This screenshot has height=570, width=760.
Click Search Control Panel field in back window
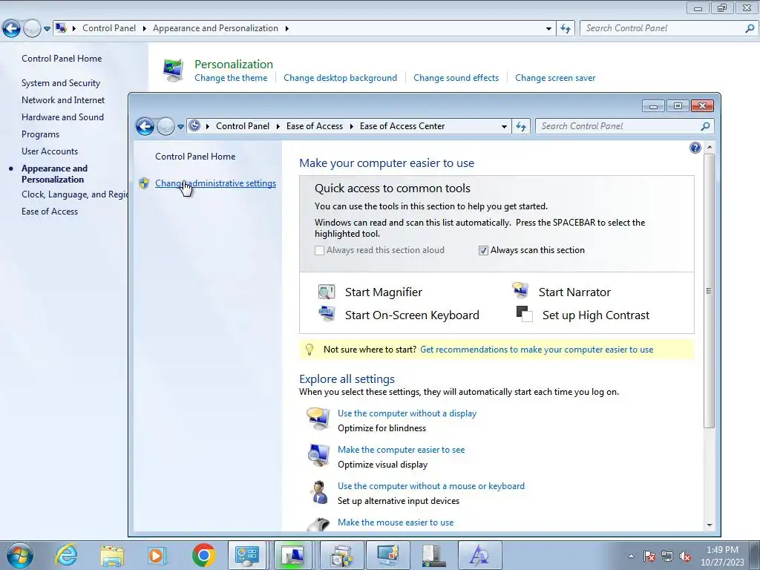[x=662, y=29]
